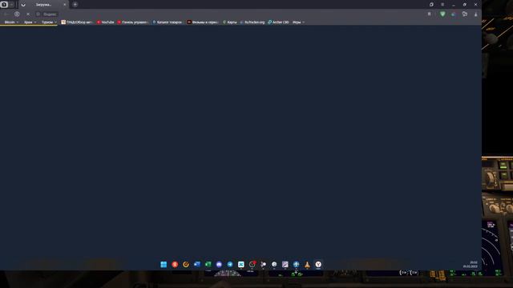This screenshot has width=513, height=288.
Task: Open Discord from the taskbar
Action: coord(219,265)
